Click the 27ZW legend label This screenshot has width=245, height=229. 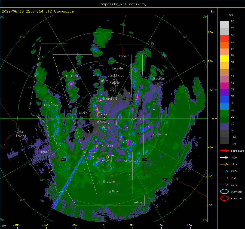coord(234,171)
